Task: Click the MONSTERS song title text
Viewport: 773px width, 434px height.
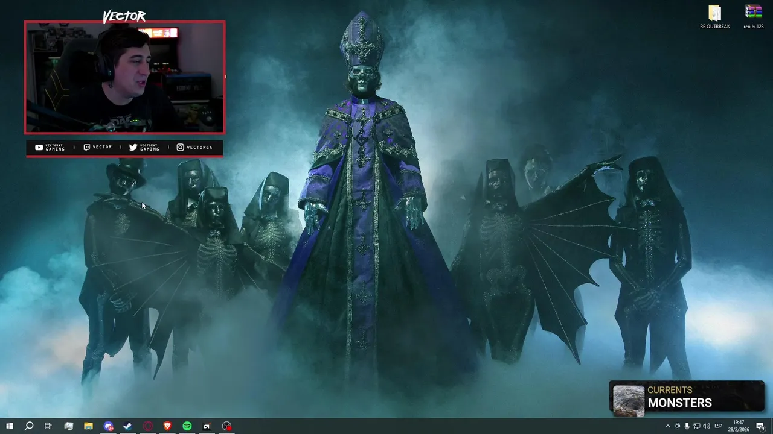Action: [680, 403]
